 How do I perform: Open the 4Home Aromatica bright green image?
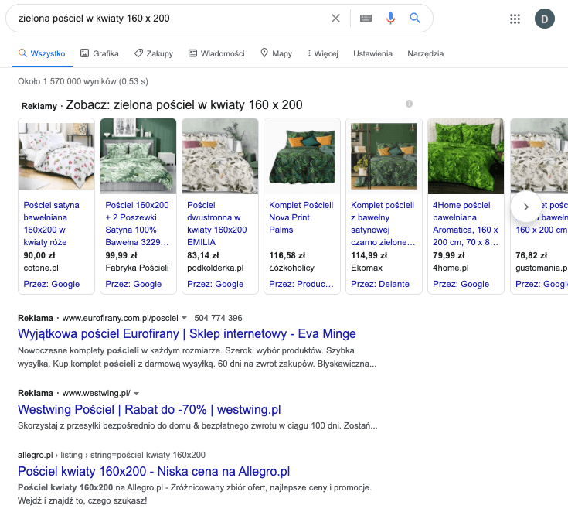(x=466, y=156)
